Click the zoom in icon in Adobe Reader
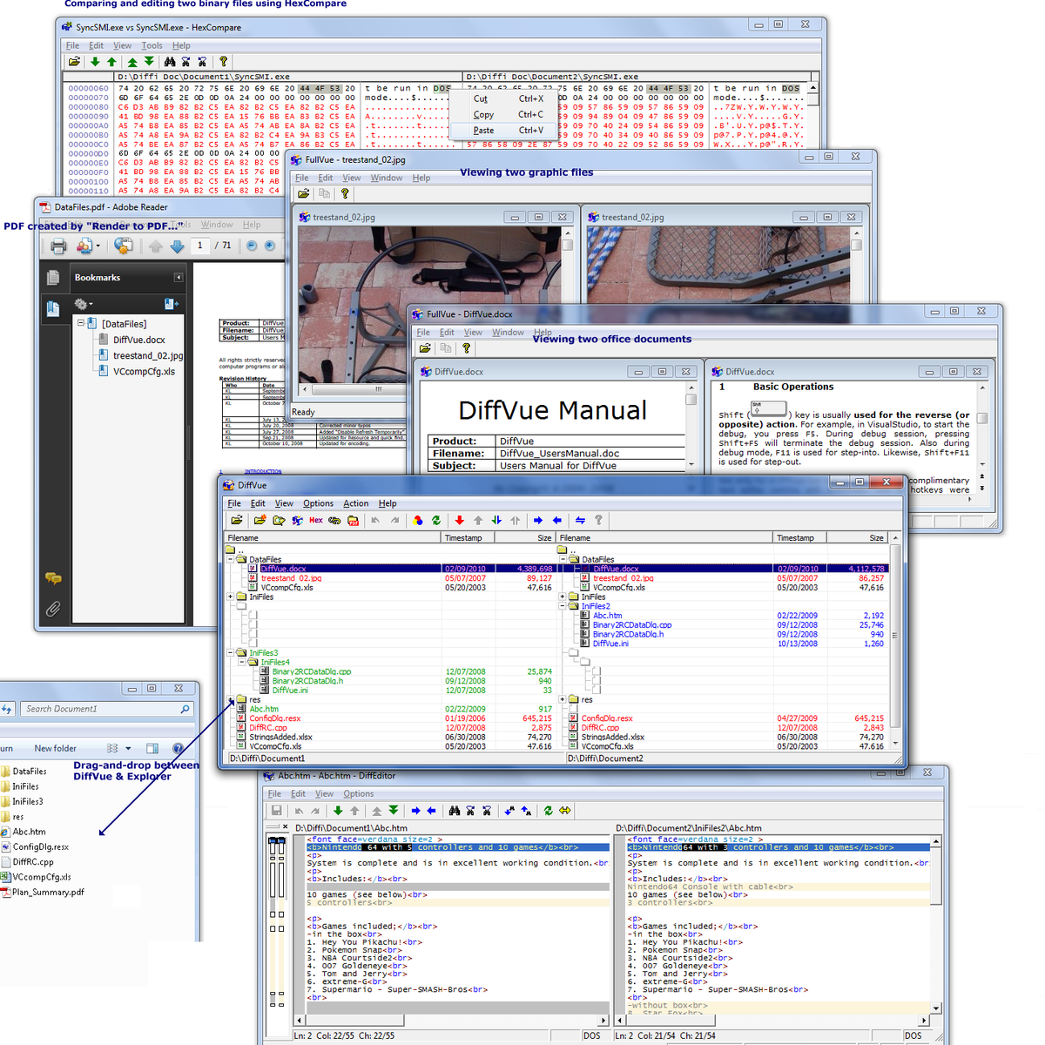 click(x=270, y=246)
